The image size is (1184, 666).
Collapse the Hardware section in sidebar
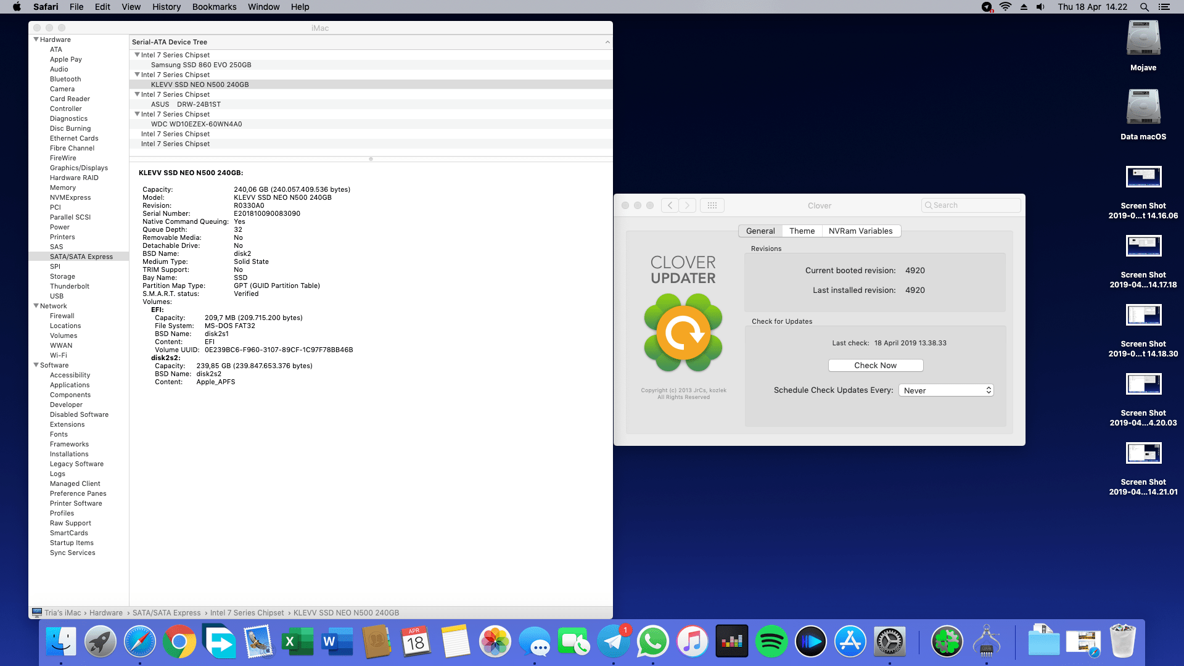(x=36, y=39)
